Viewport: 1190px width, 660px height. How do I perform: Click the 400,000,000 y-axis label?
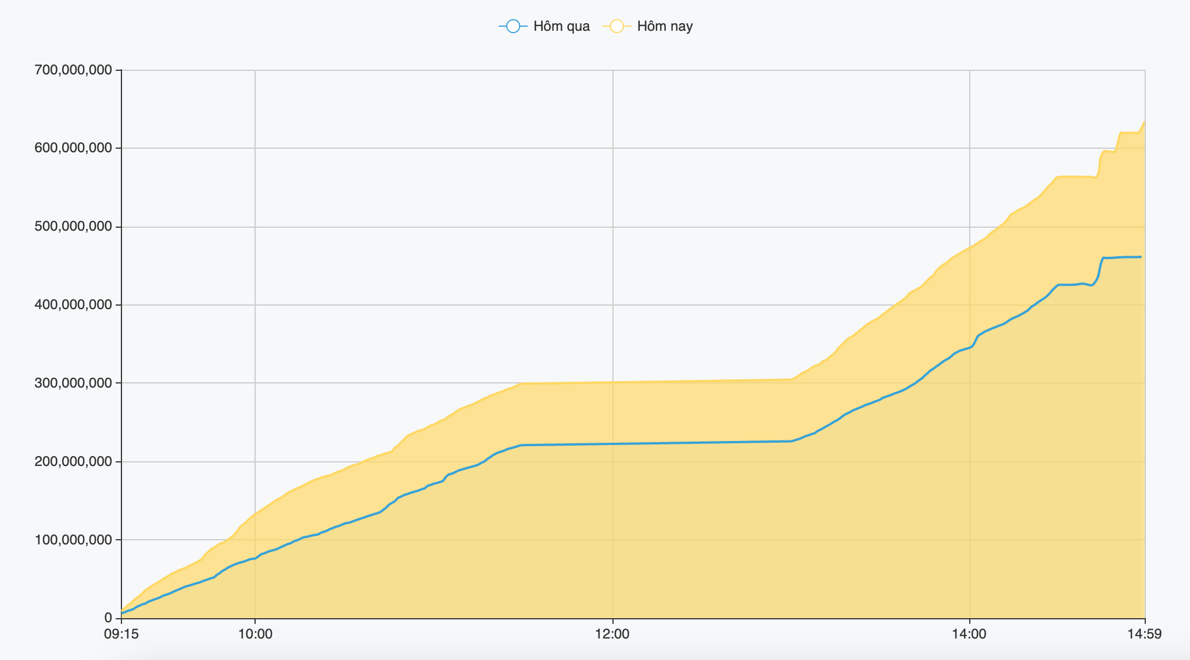click(x=73, y=304)
